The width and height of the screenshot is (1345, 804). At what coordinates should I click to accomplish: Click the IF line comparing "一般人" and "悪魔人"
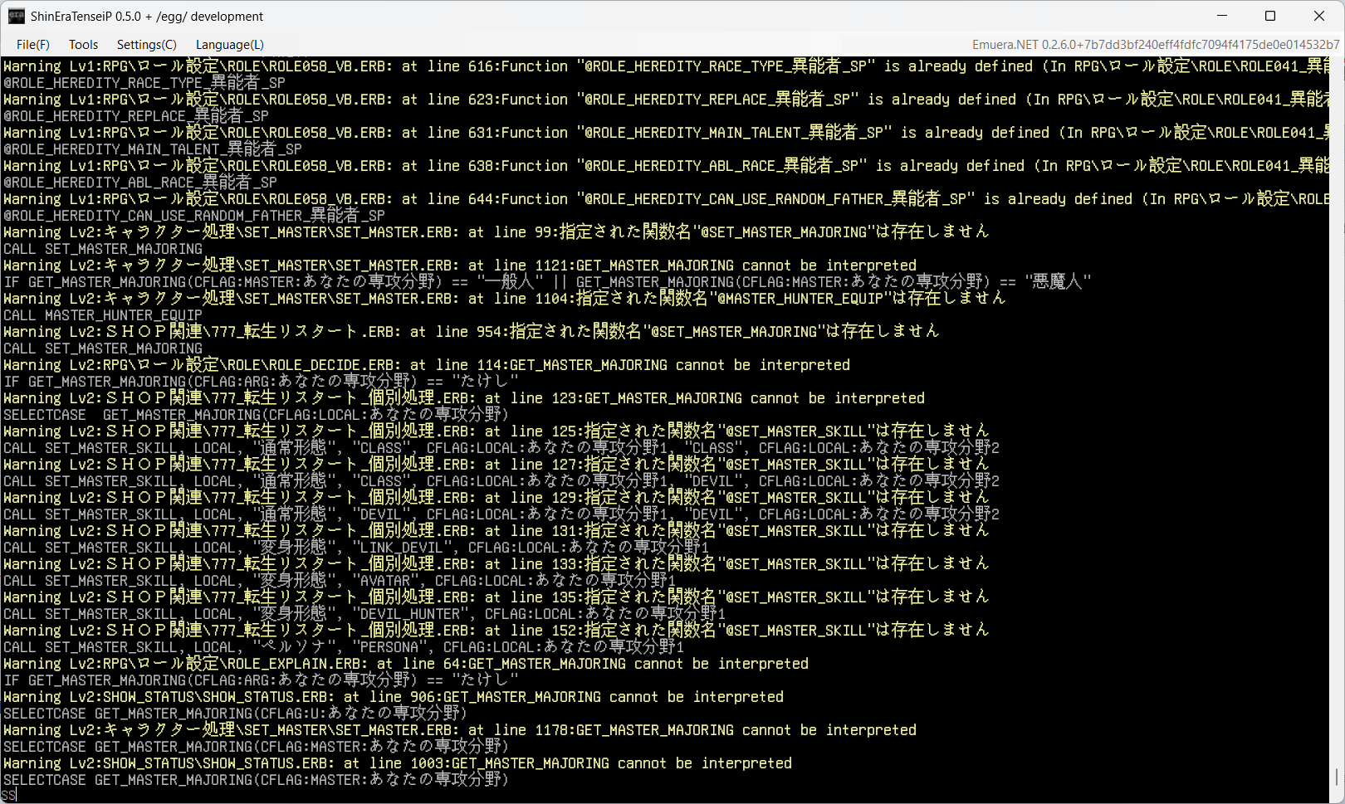[x=547, y=282]
